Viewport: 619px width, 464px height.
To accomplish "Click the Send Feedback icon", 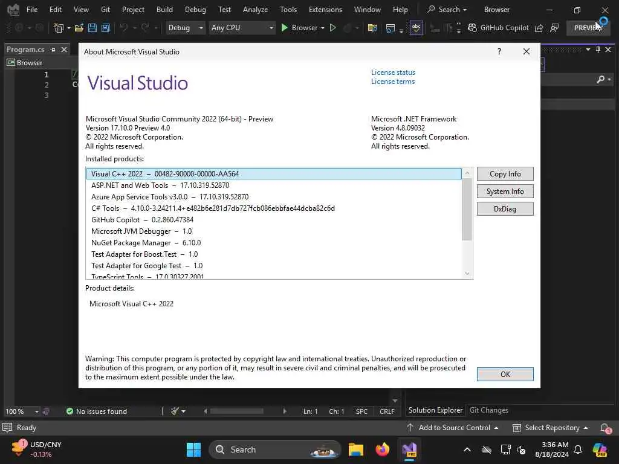I will point(554,28).
